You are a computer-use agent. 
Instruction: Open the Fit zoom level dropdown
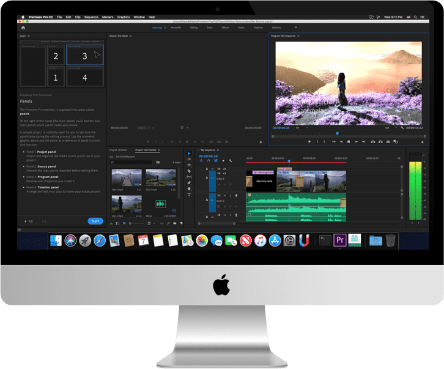pyautogui.click(x=302, y=128)
